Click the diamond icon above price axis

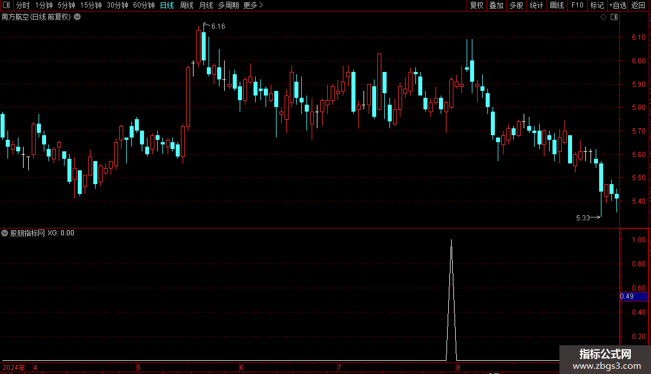pos(604,17)
